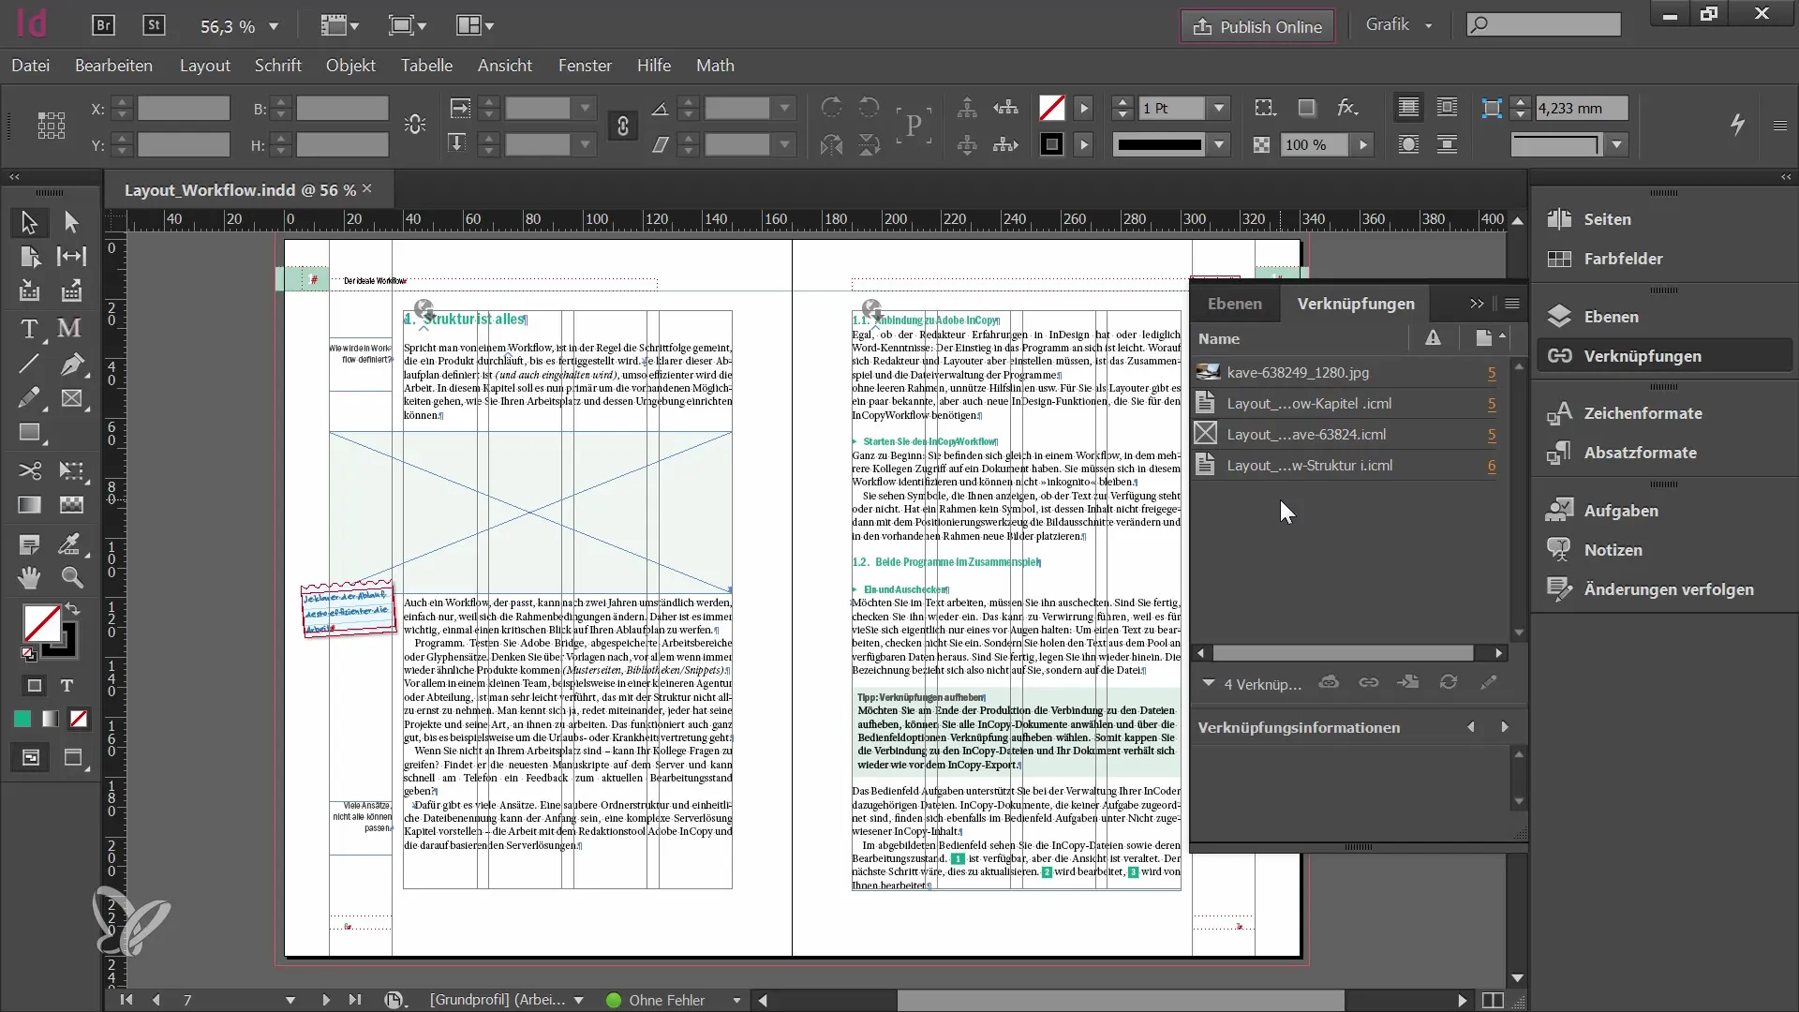Screen dimensions: 1799x1012
Task: Click Layout_Workflow.indd tab title
Action: 237,189
